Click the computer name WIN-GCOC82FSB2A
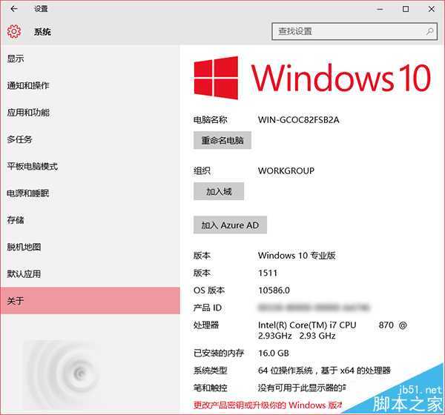This screenshot has width=445, height=415. (x=298, y=120)
